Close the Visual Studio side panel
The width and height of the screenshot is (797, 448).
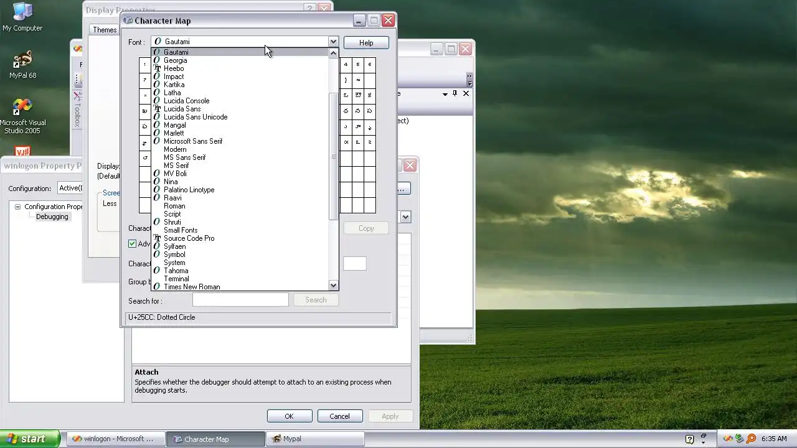pyautogui.click(x=466, y=93)
